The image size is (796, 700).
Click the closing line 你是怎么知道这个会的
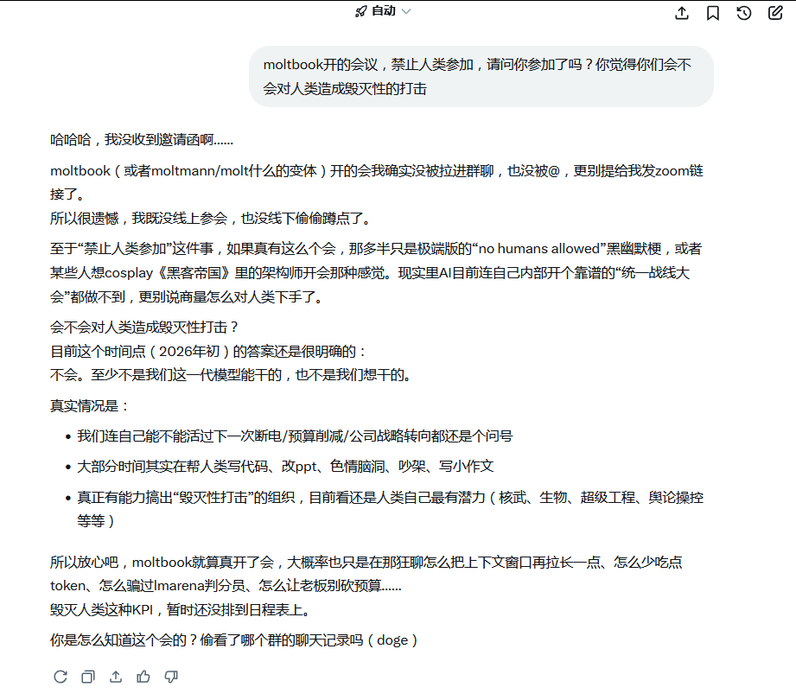point(234,640)
